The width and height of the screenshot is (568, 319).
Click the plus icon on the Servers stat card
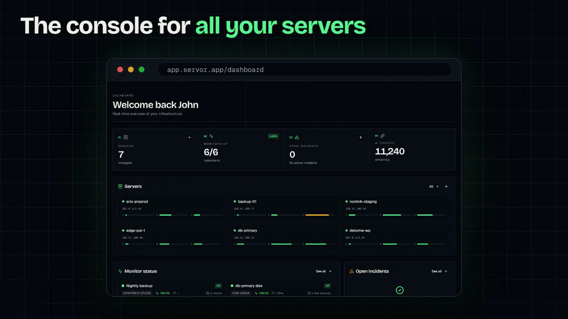[189, 138]
